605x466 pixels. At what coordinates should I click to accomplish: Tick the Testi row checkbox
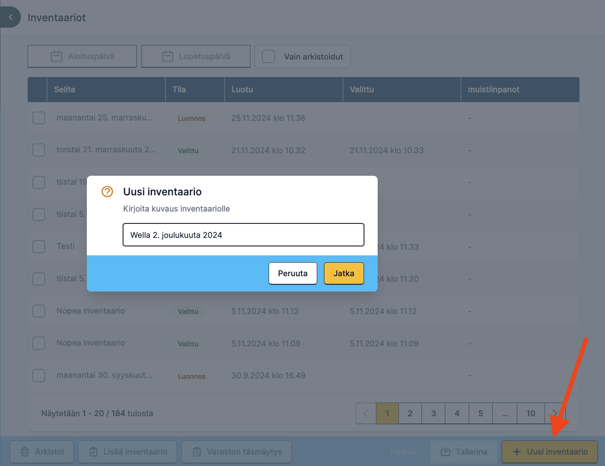(x=39, y=246)
